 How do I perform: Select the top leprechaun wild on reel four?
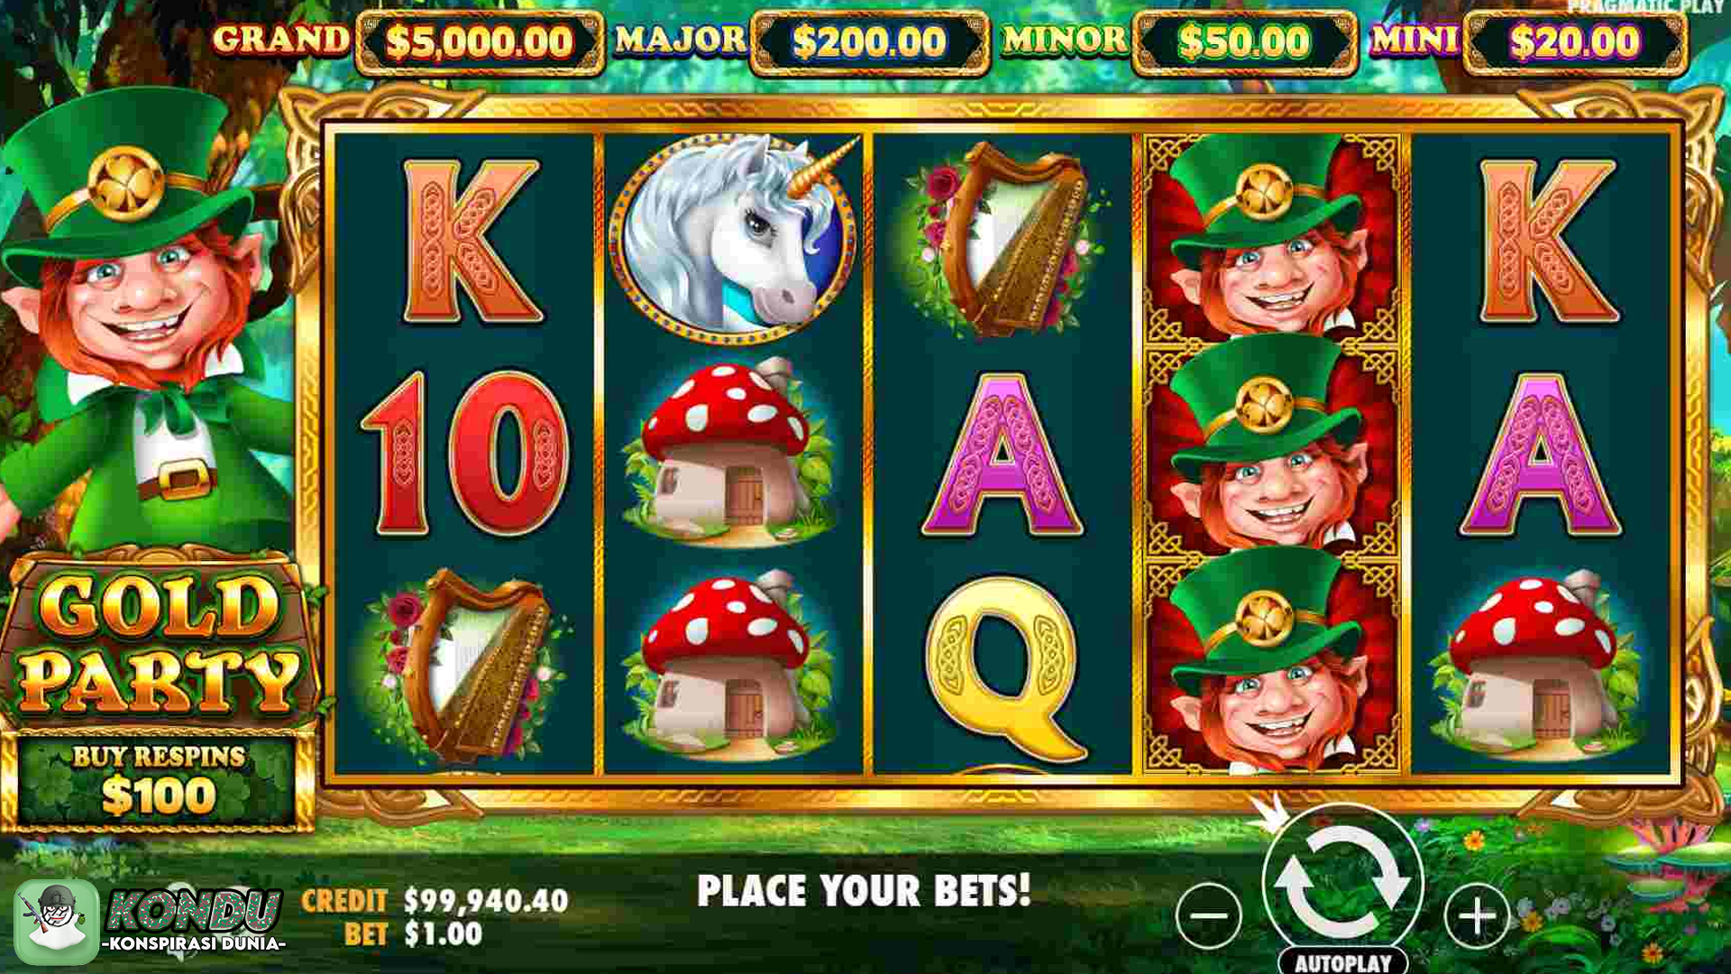(1271, 238)
